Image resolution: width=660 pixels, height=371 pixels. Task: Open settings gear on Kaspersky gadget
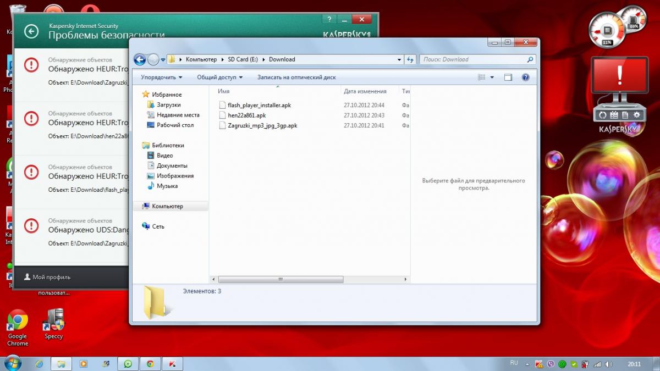tap(637, 115)
